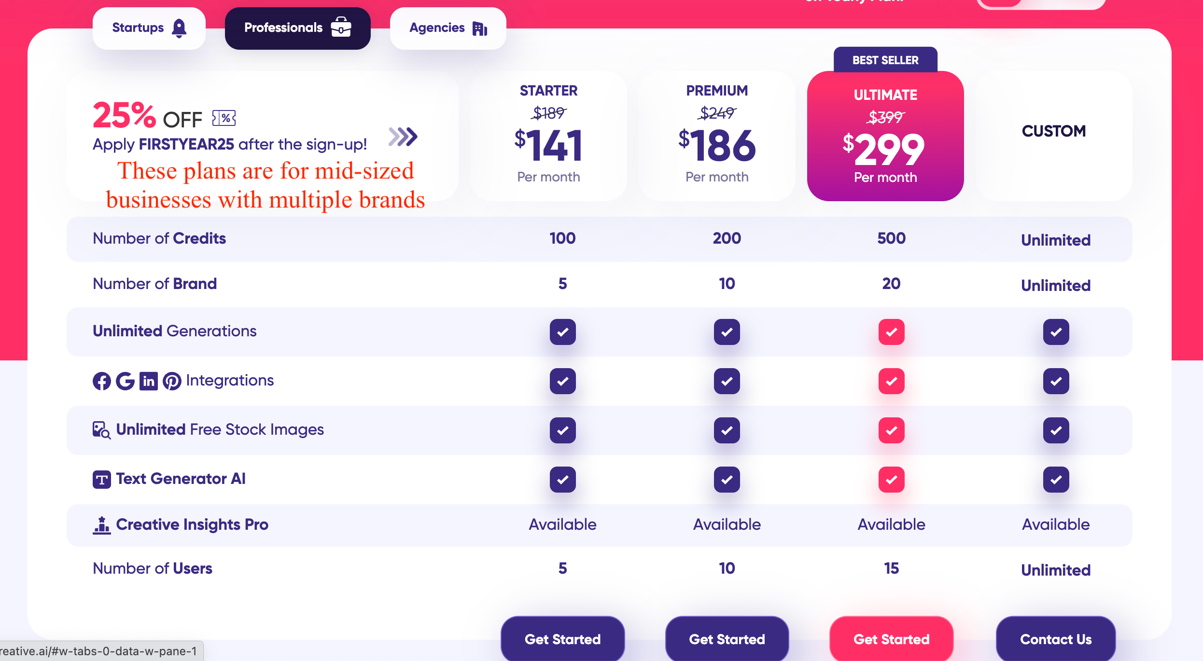Click the Contact Us button
The height and width of the screenshot is (661, 1203).
1056,639
